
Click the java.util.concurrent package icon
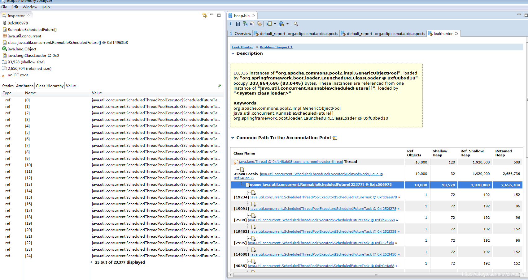tap(5, 36)
